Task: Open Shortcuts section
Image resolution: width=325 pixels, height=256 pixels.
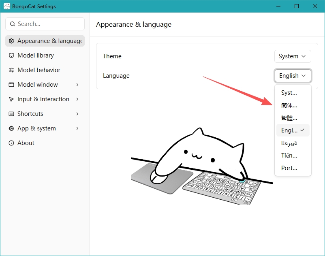Action: (45, 114)
